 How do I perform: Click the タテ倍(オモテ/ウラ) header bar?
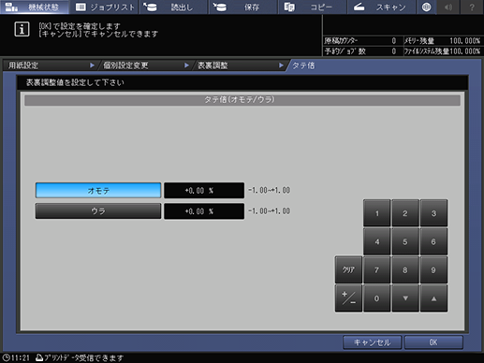(242, 100)
